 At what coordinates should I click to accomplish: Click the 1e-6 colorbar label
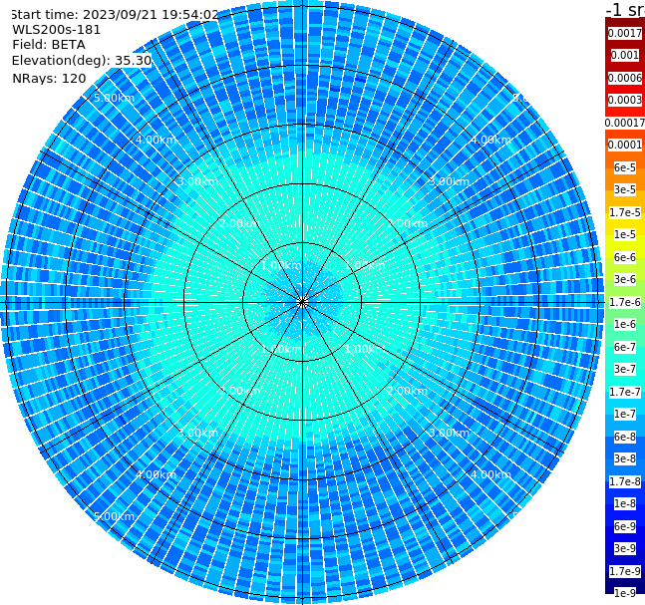pos(625,324)
